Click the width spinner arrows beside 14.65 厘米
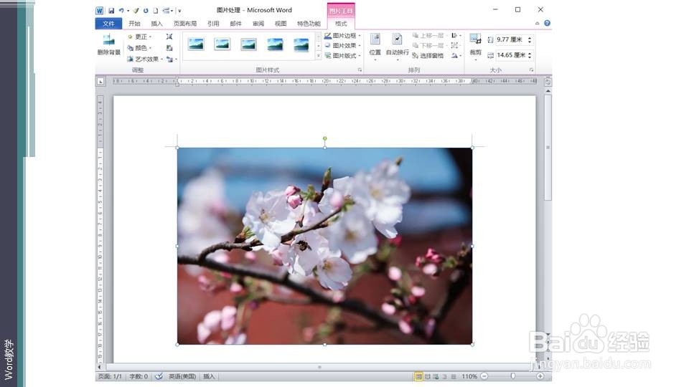This screenshot has height=387, width=689. pos(530,55)
